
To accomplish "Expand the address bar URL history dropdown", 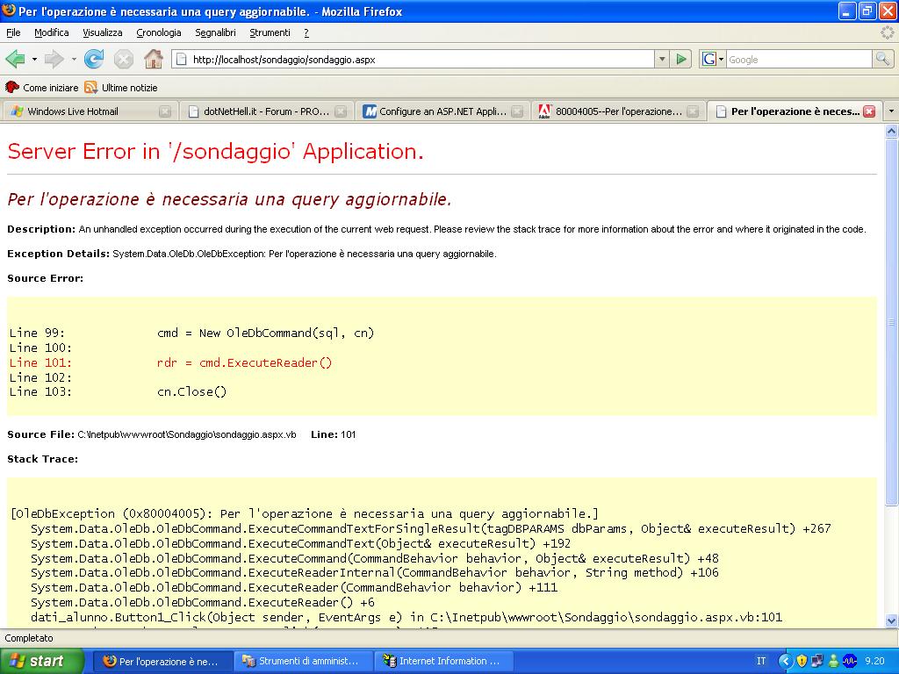I will pyautogui.click(x=662, y=59).
